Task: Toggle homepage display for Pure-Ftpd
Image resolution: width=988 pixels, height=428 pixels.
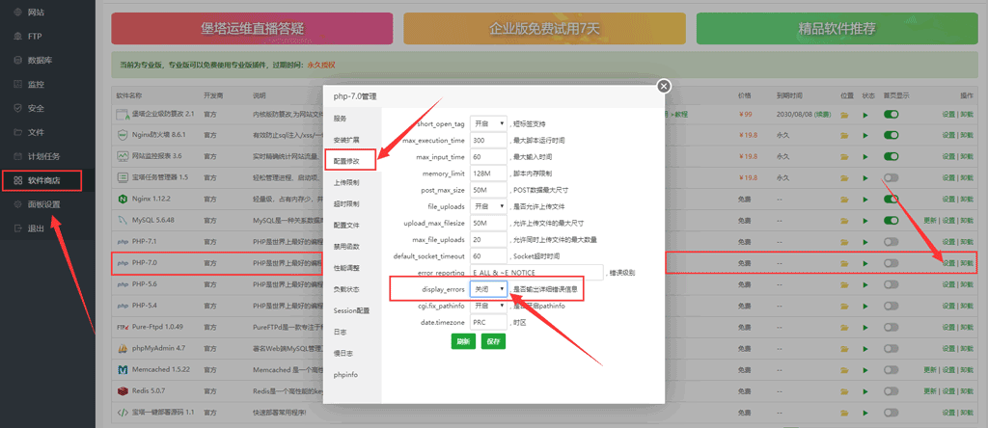Action: tap(891, 328)
